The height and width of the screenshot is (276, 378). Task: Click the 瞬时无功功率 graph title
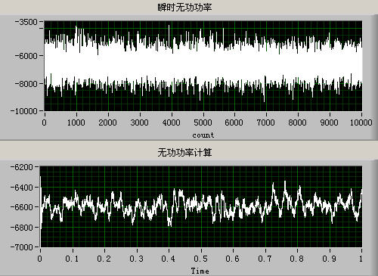click(x=184, y=8)
